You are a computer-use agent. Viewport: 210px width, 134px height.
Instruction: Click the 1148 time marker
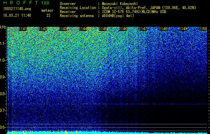(163, 29)
